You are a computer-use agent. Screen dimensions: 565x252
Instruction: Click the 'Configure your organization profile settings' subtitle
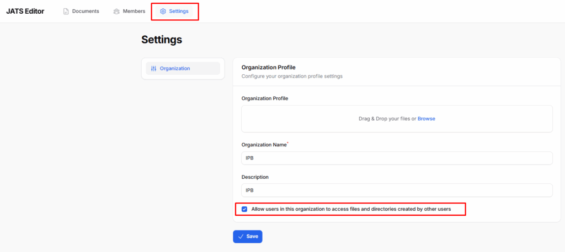(x=292, y=76)
